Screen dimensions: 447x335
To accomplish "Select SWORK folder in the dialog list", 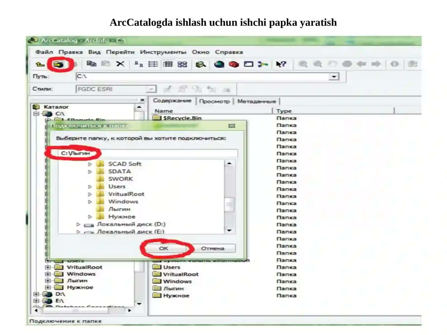I will pos(121,179).
